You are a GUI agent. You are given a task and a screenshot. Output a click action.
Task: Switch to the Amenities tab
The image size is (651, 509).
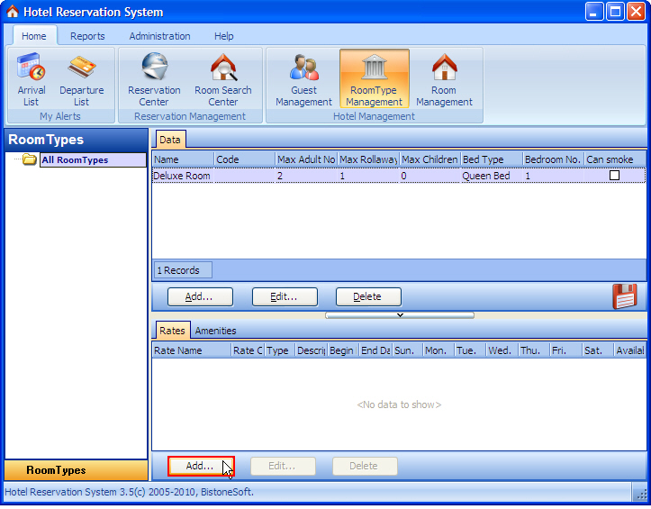[x=215, y=331]
